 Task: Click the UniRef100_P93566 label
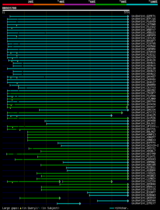tap(143, 46)
